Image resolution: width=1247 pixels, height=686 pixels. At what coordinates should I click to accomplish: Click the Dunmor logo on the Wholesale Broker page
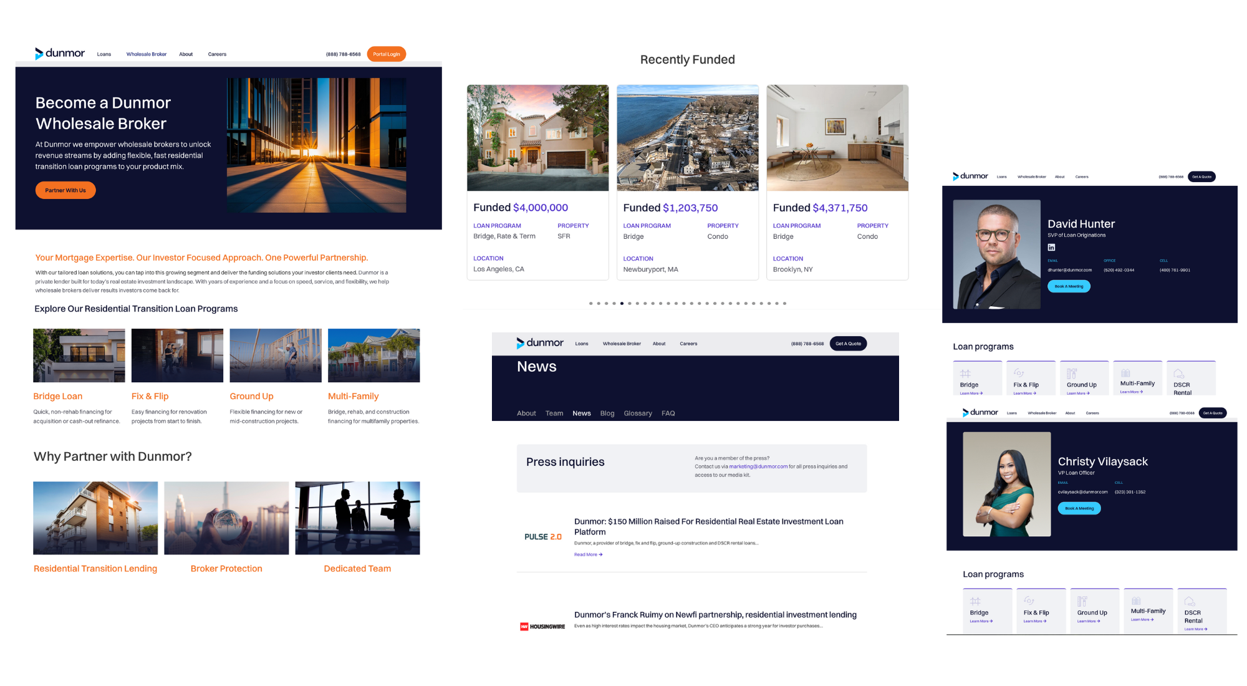tap(60, 54)
